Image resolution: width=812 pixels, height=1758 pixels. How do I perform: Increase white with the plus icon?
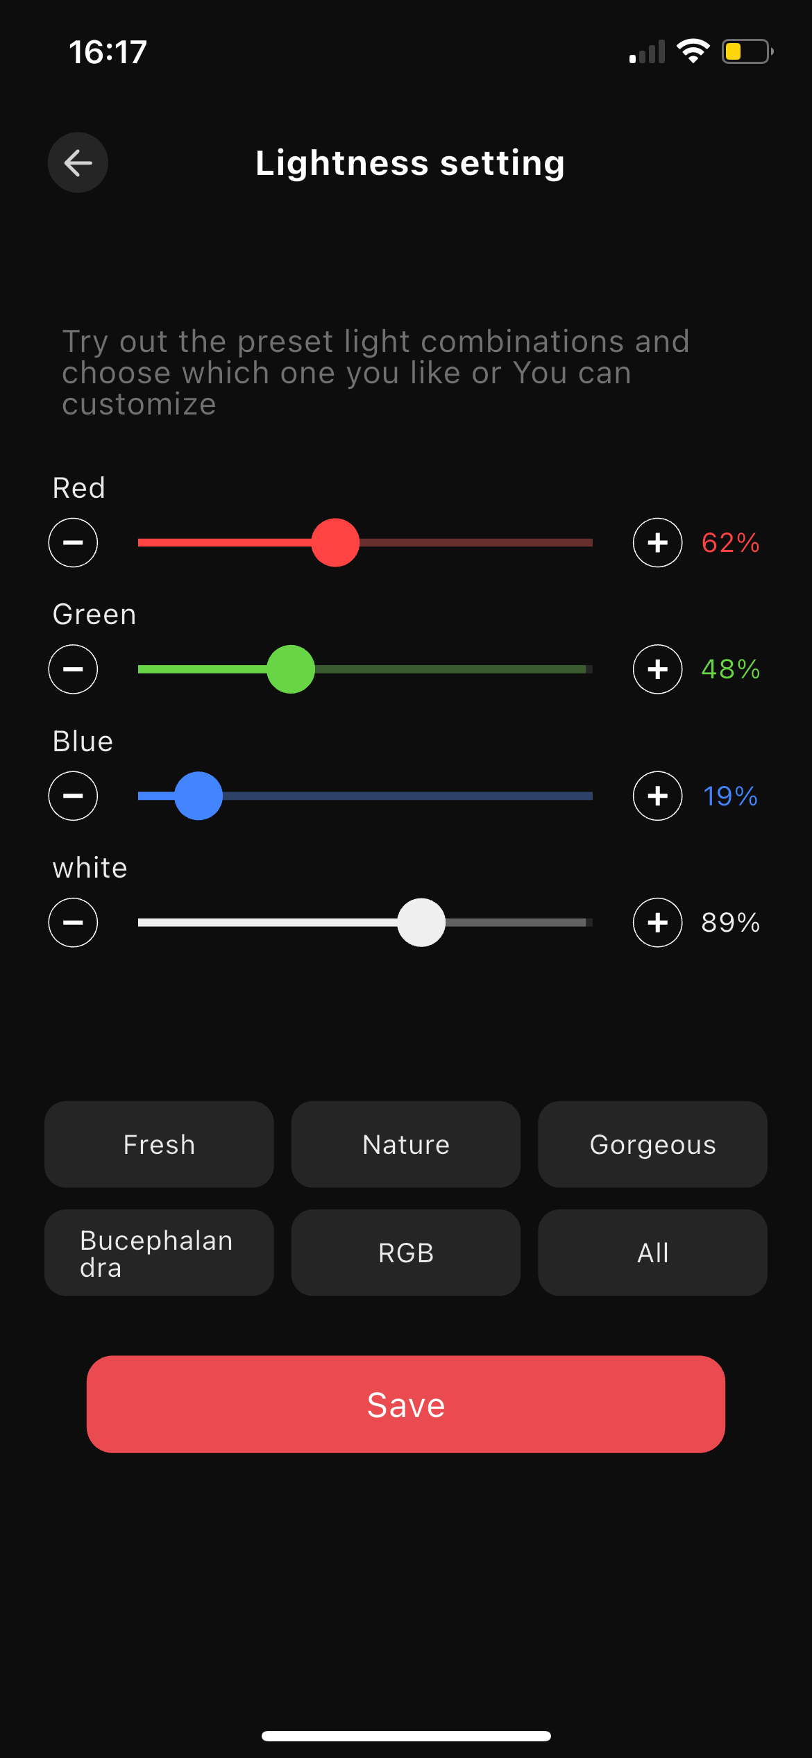click(x=657, y=922)
